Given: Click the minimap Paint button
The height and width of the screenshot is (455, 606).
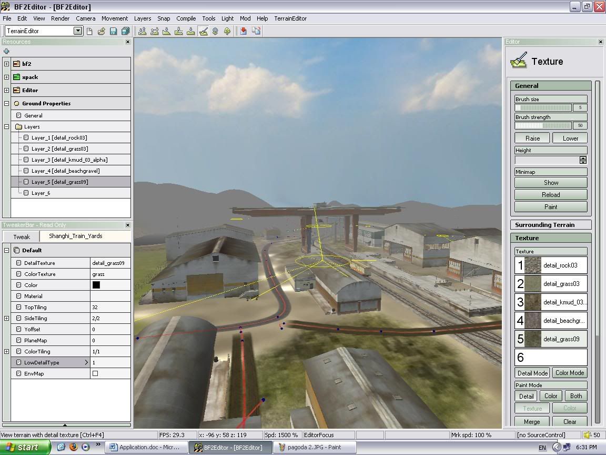Looking at the screenshot, I should point(551,206).
